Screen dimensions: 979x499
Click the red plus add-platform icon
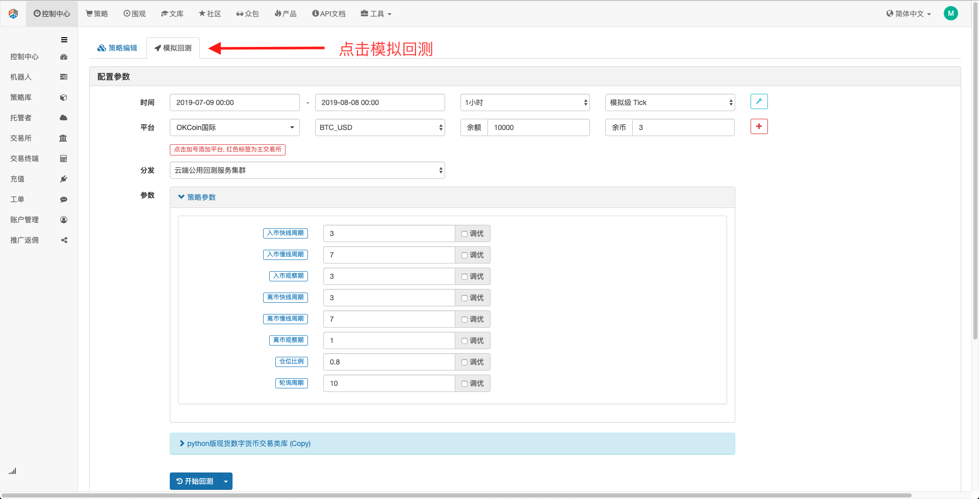[759, 126]
